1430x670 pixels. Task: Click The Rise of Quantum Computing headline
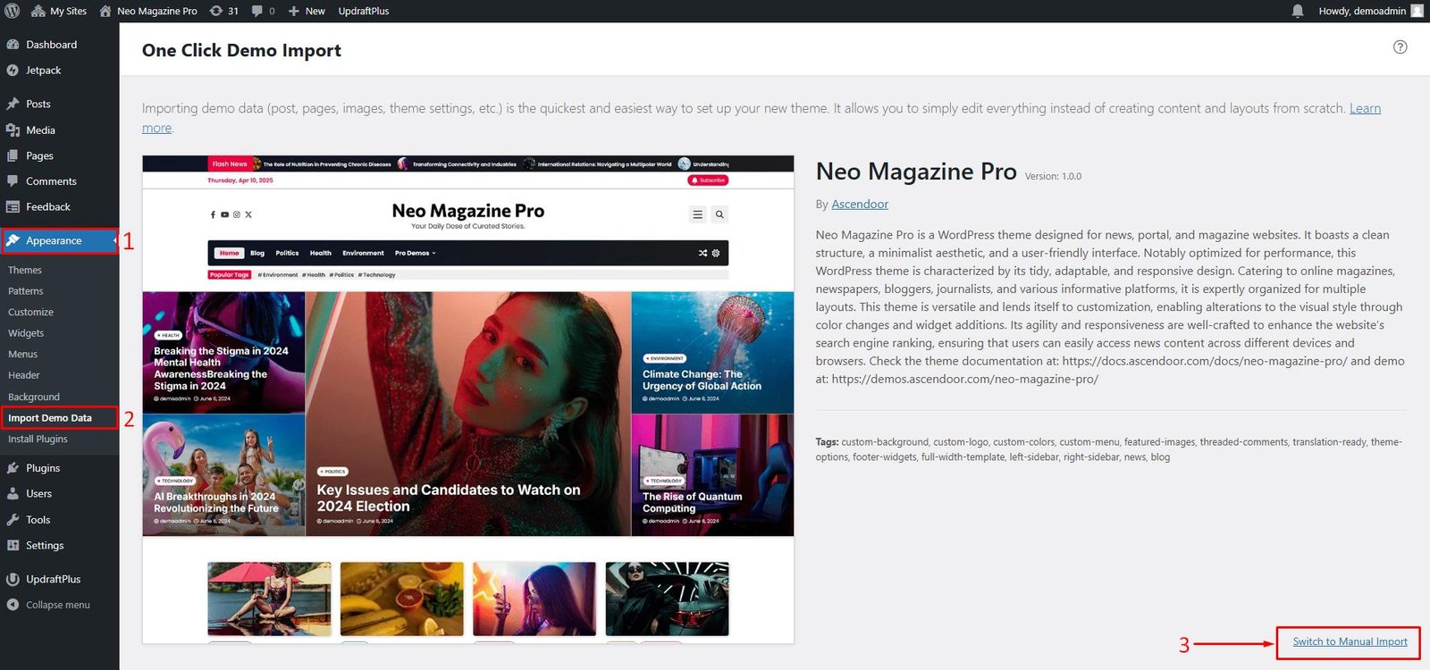692,502
